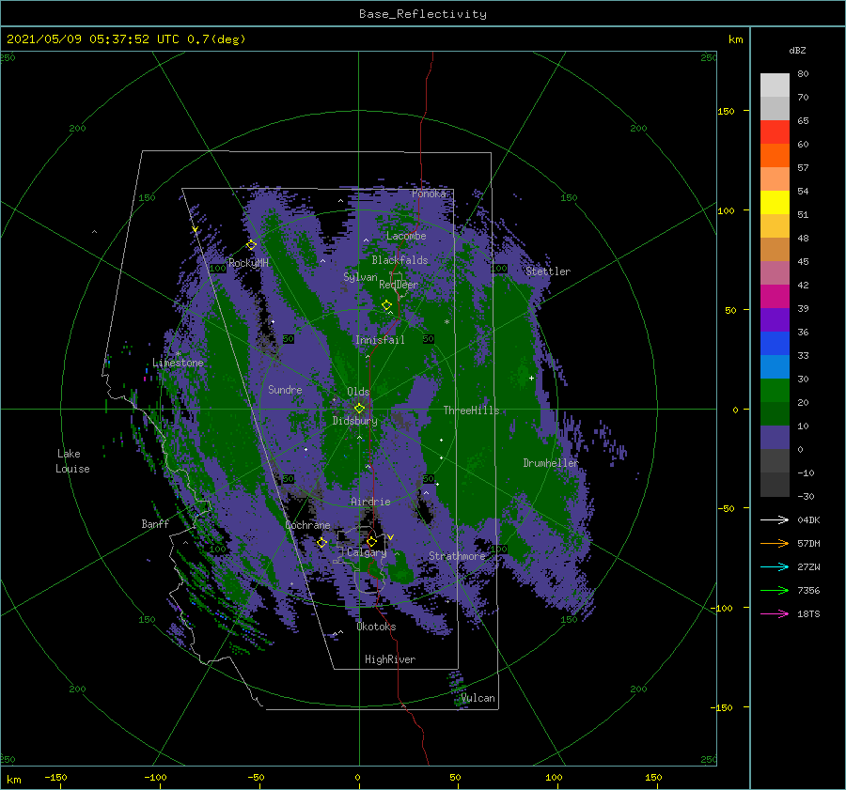846x790 pixels.
Task: Select the purple 0-10 dBZ swatch
Action: tap(775, 438)
